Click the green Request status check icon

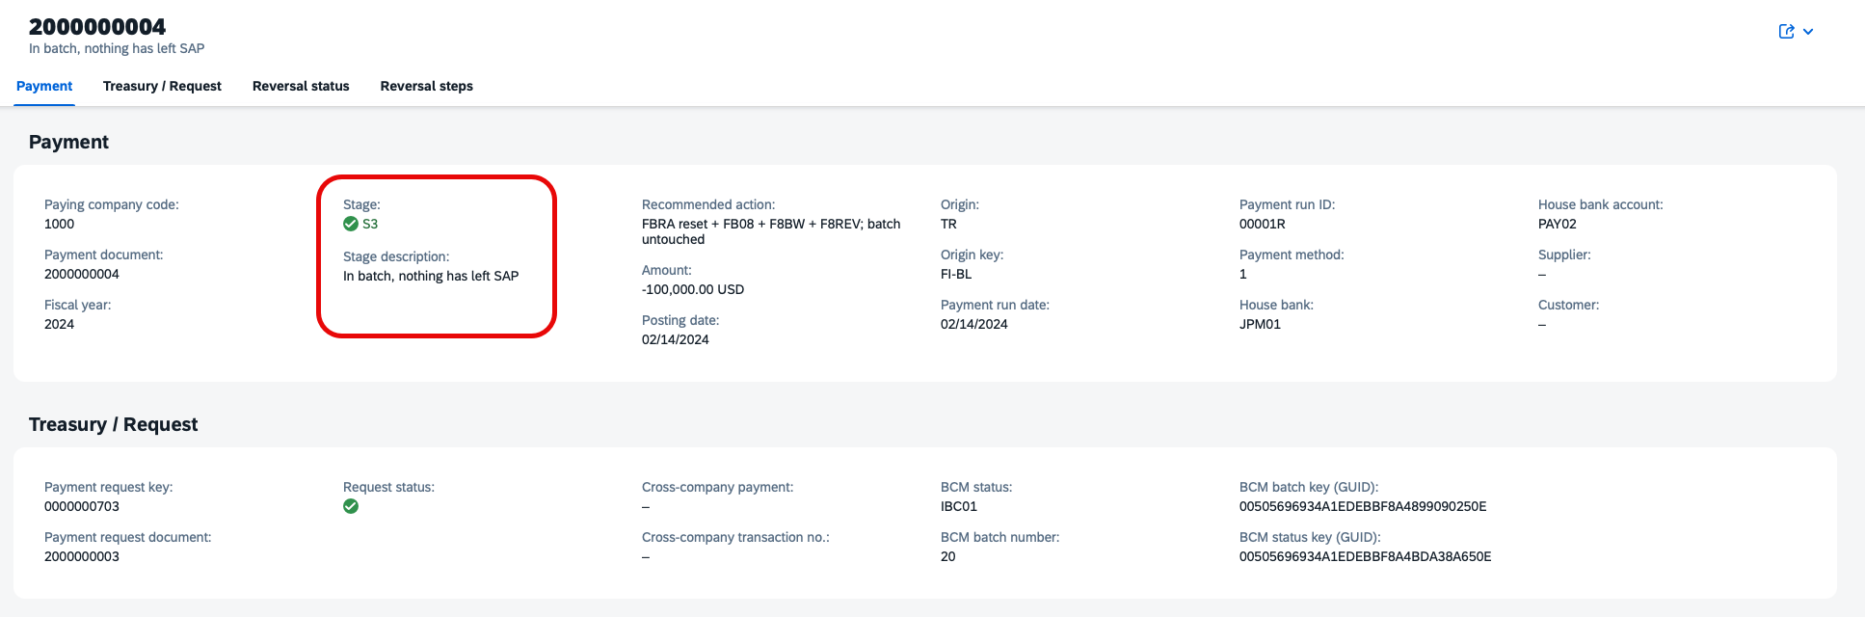click(351, 506)
